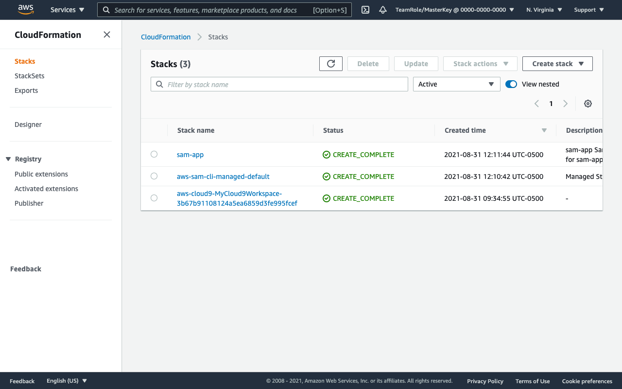Click the CloudFormation breadcrumb link

tap(166, 37)
